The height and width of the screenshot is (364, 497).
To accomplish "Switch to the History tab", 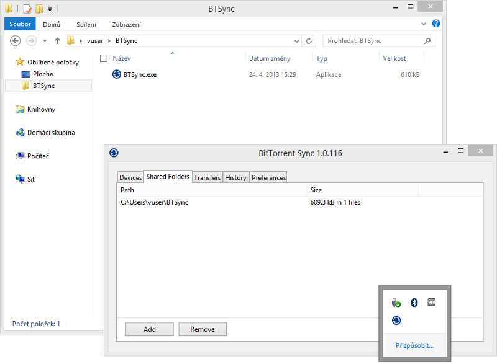I will click(235, 177).
